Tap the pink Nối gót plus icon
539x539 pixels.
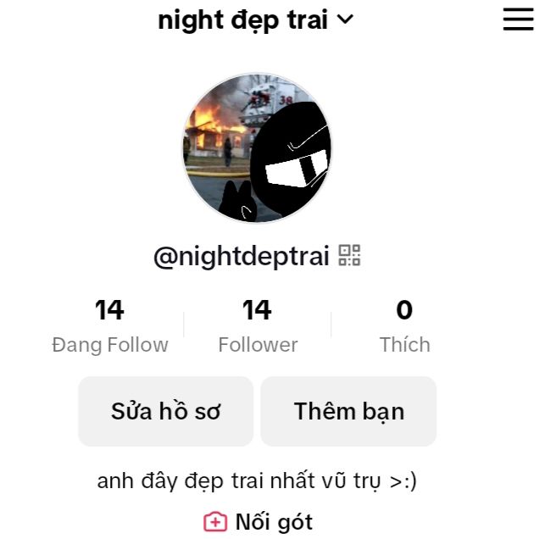click(215, 522)
